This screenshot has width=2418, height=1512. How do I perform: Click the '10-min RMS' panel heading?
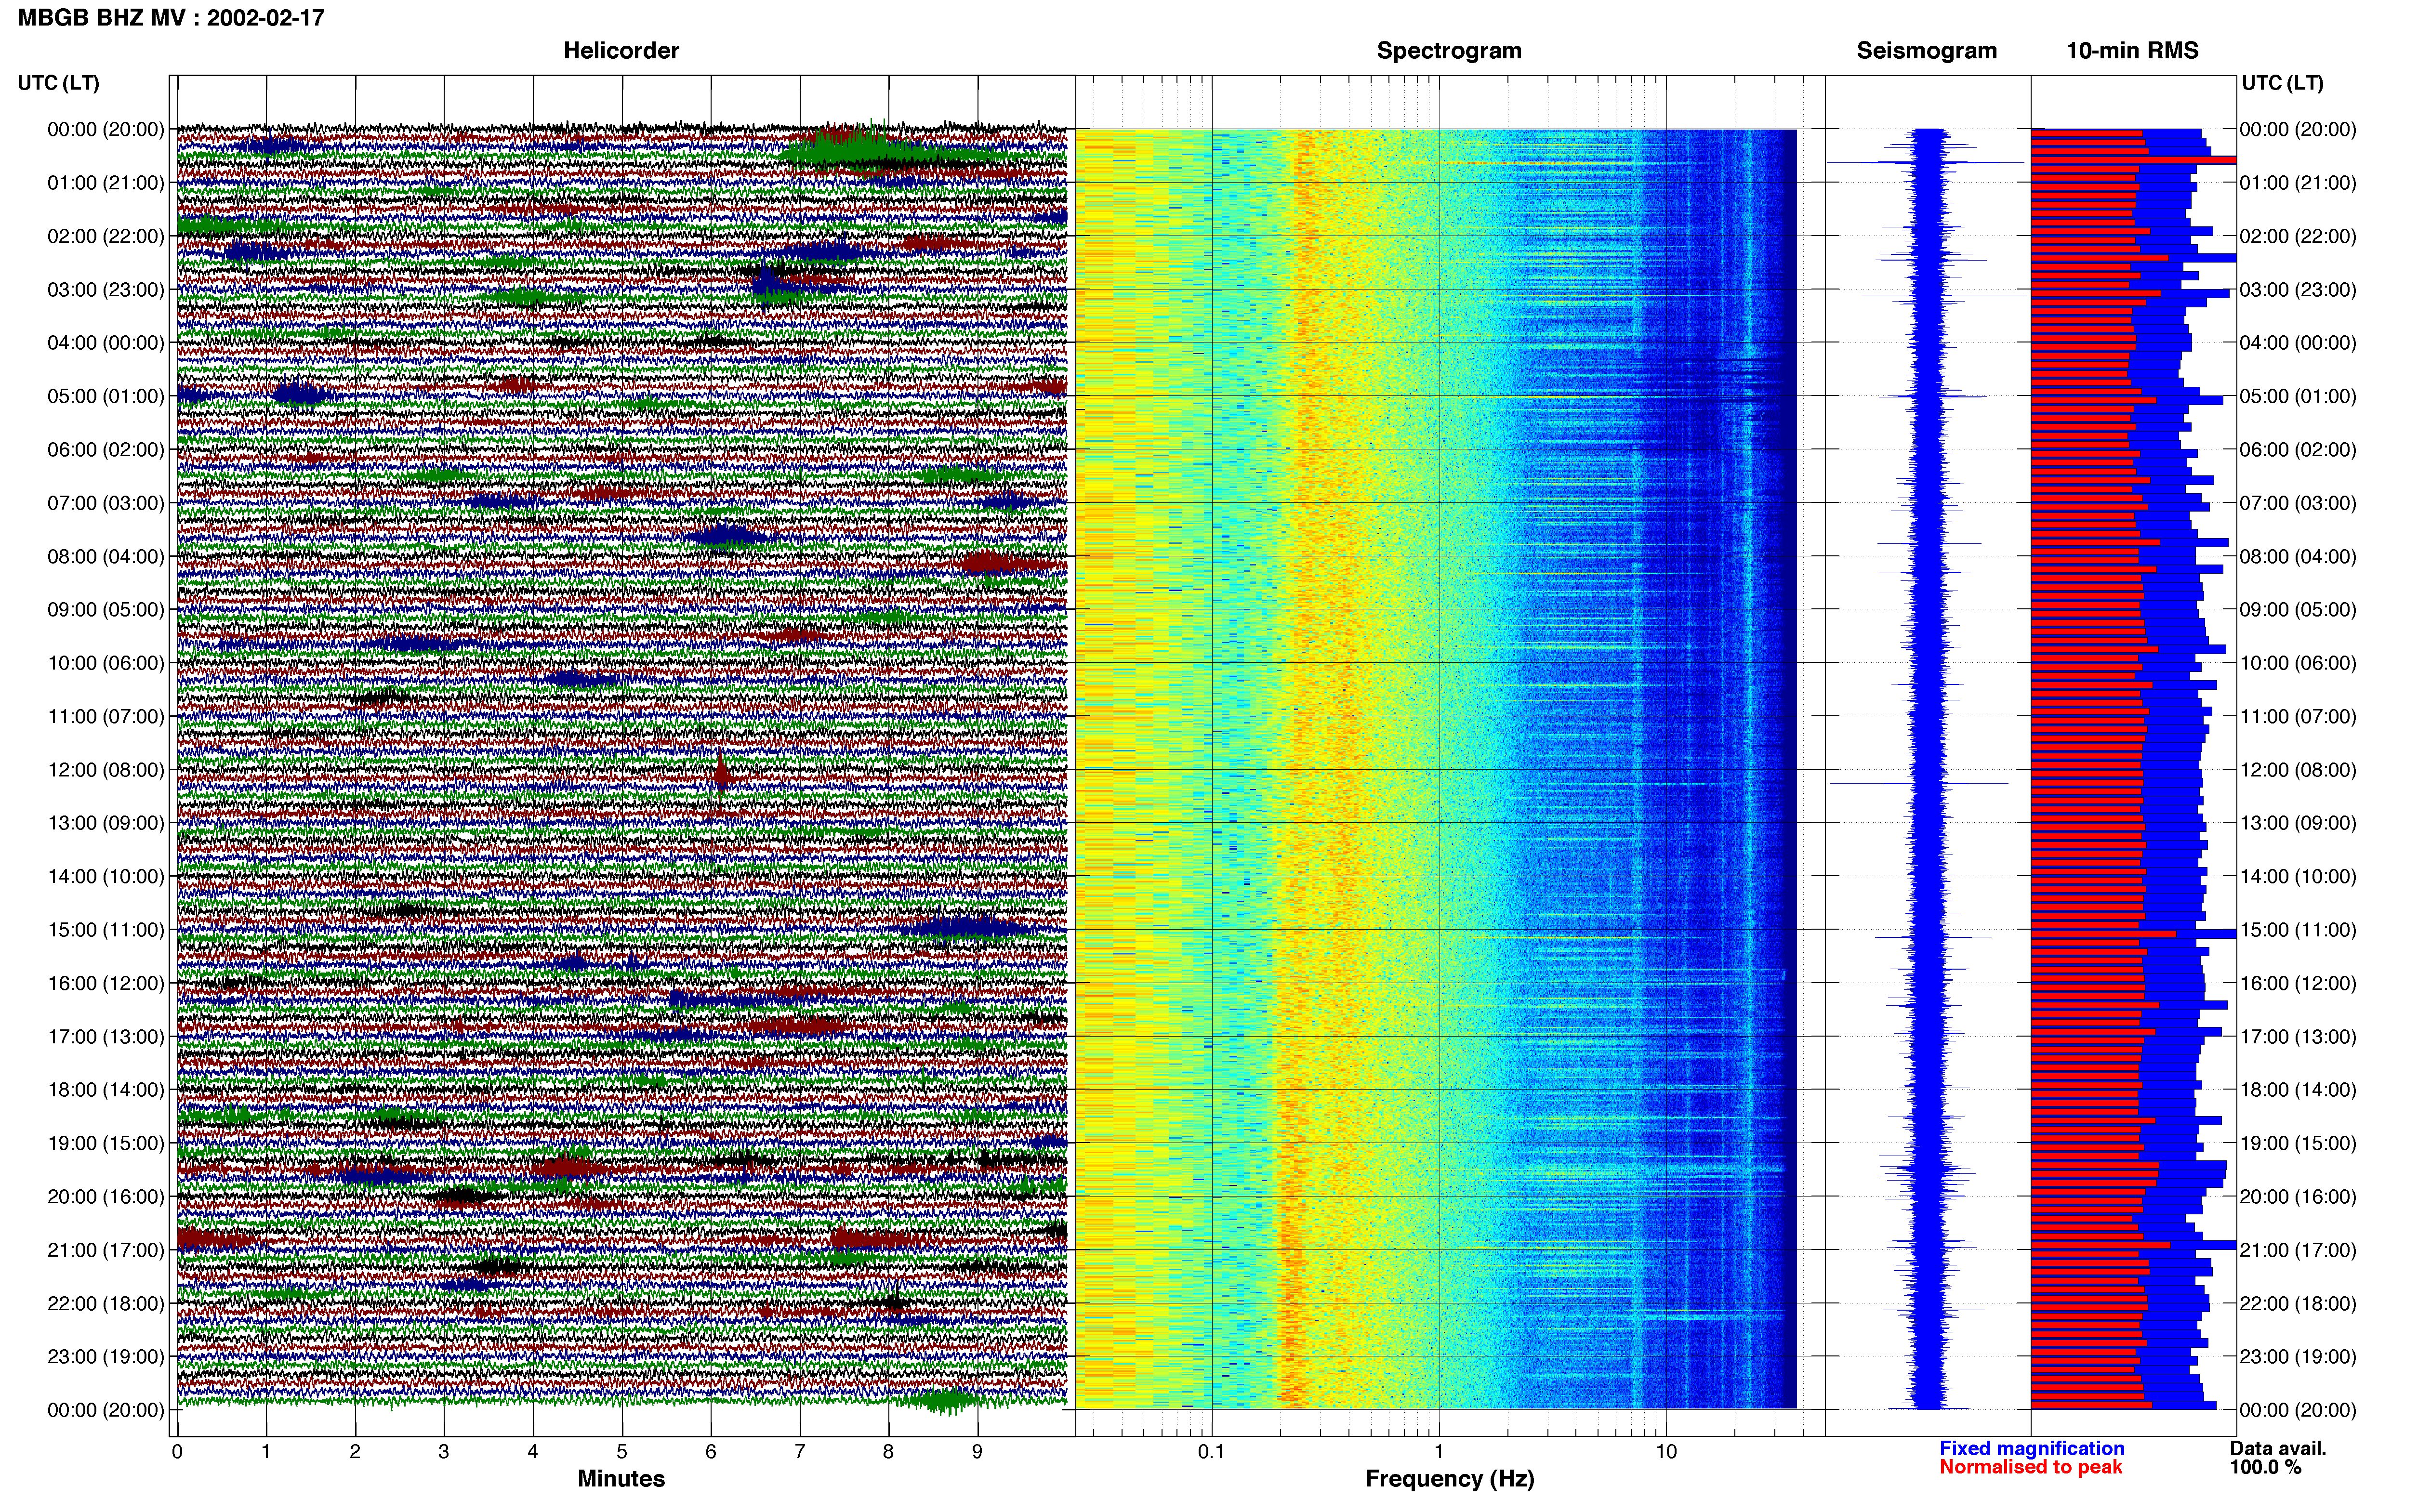click(2132, 51)
